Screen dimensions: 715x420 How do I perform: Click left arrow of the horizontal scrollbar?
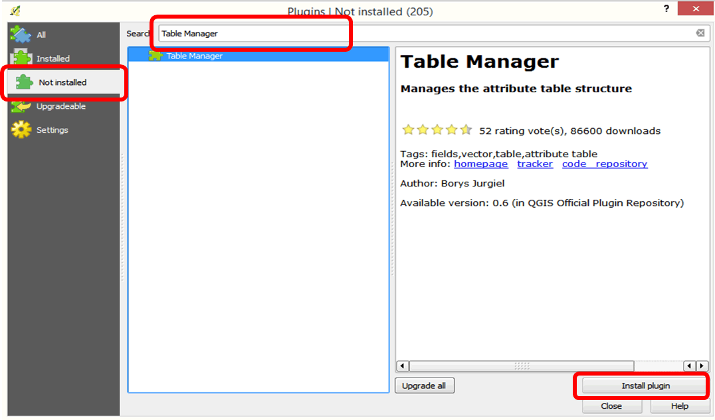pos(402,366)
